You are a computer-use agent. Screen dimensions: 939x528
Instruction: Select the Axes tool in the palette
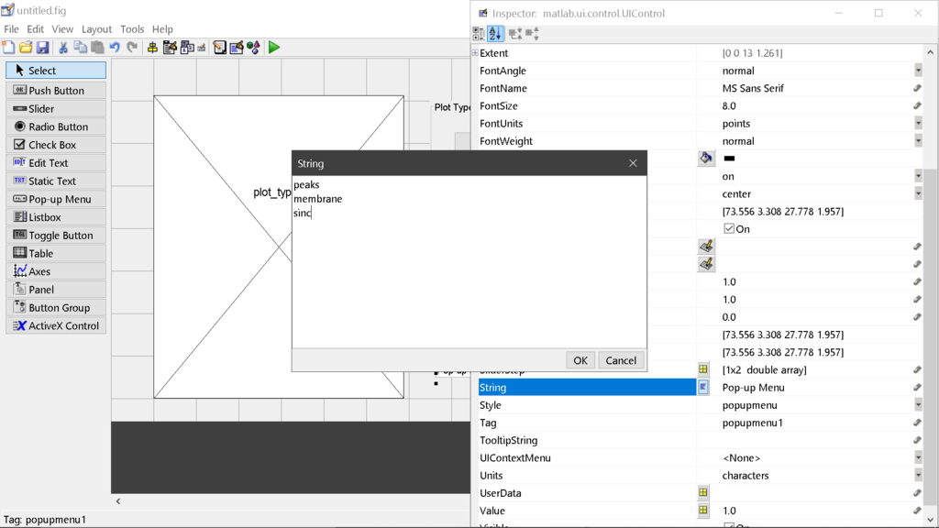click(55, 270)
